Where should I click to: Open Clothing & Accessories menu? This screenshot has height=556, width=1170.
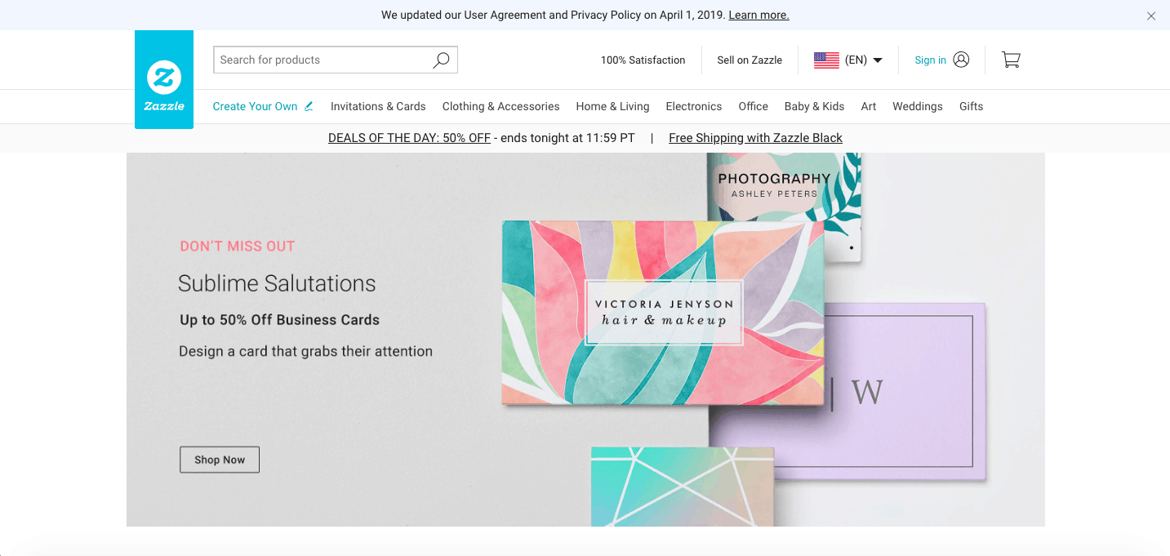pos(500,106)
